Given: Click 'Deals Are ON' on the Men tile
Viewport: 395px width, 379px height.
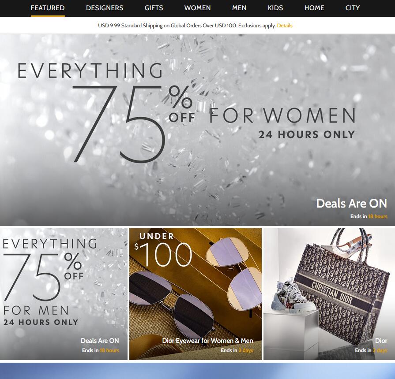Looking at the screenshot, I should tap(100, 341).
